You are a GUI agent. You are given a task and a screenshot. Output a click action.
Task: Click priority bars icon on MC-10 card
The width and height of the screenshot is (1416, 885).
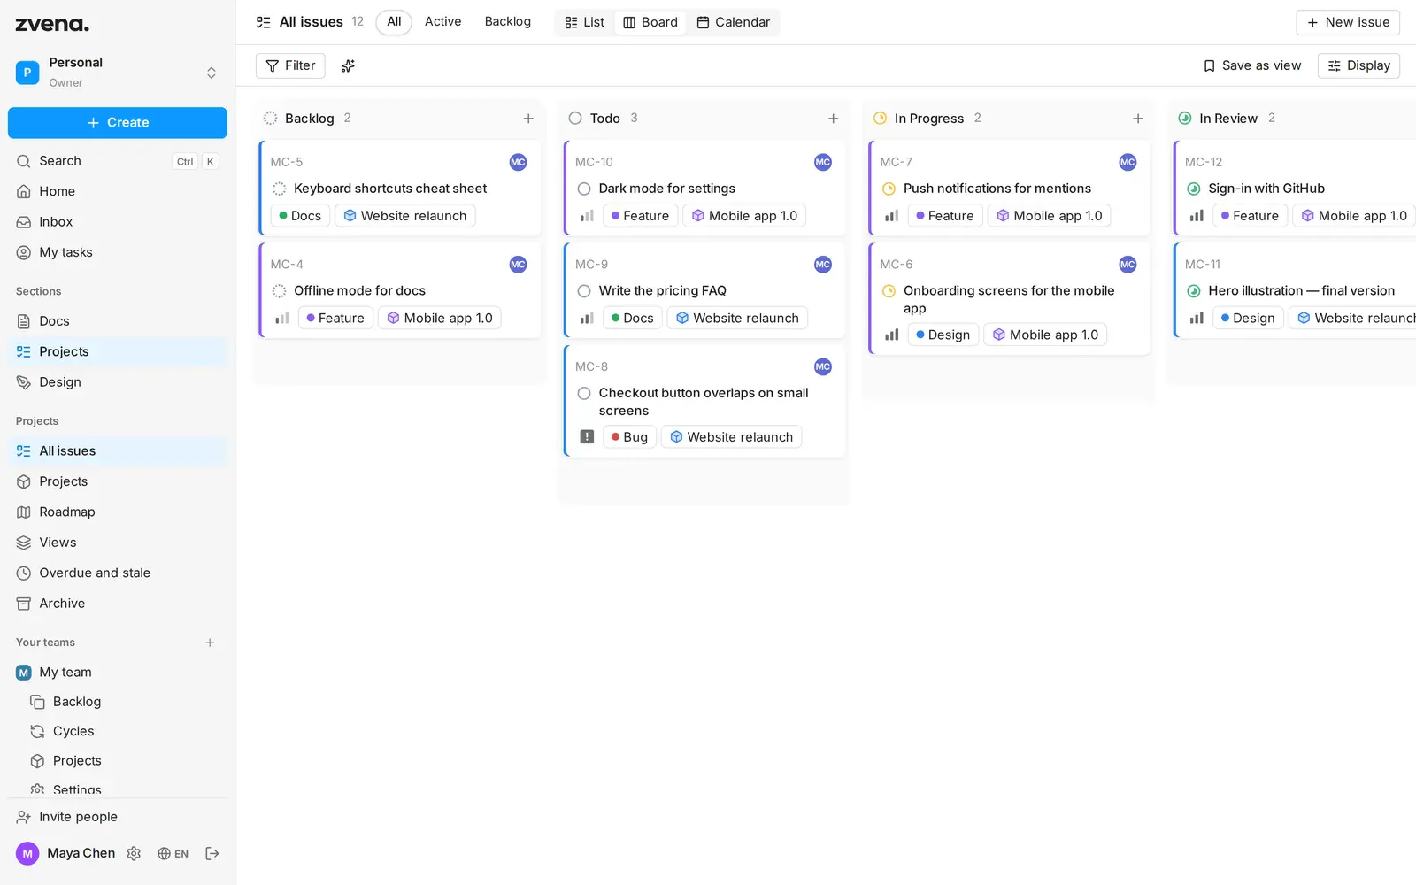[x=587, y=216]
